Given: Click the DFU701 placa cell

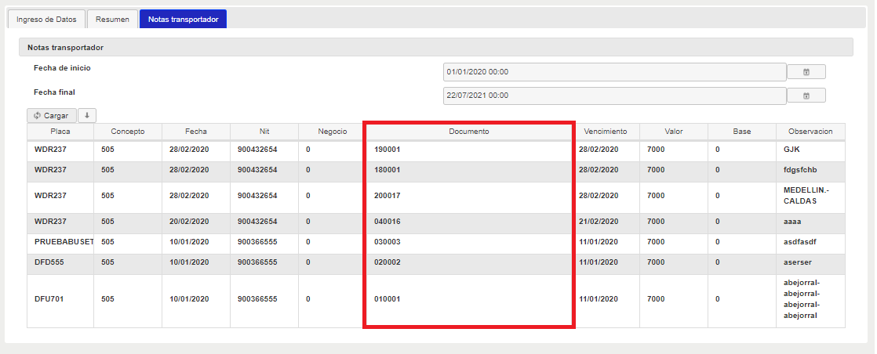Looking at the screenshot, I should click(x=50, y=299).
